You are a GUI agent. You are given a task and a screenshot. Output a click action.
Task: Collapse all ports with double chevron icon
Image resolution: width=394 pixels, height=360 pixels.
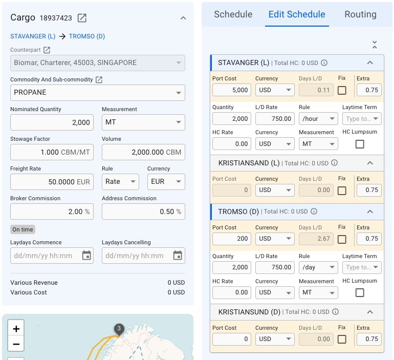375,45
